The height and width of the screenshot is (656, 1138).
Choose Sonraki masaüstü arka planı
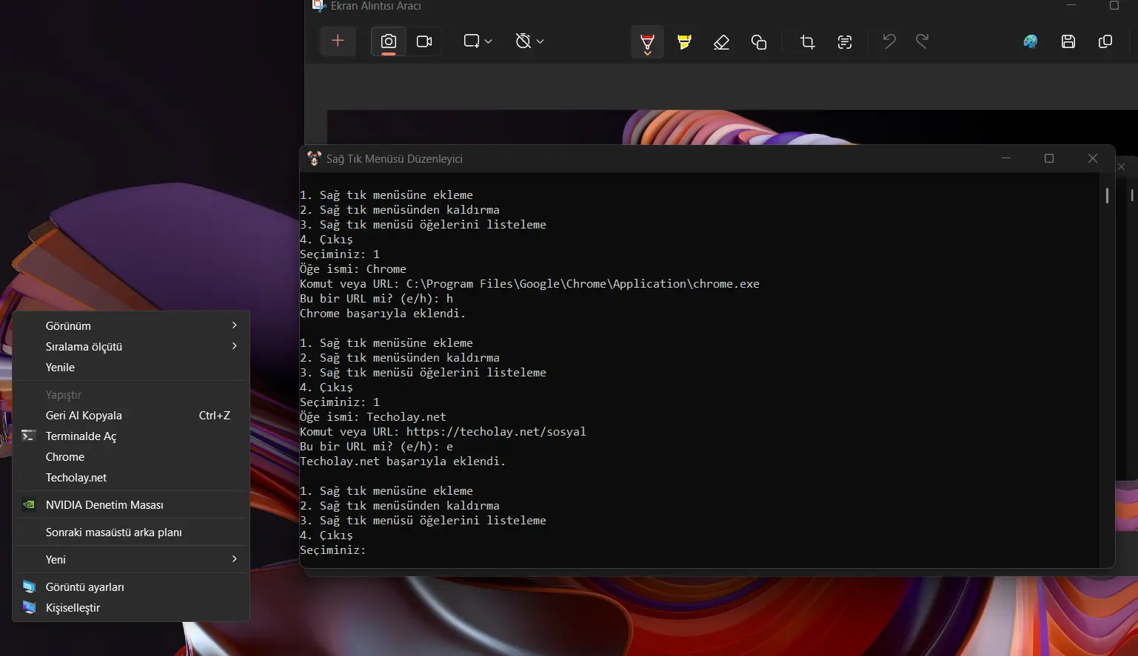(x=131, y=532)
